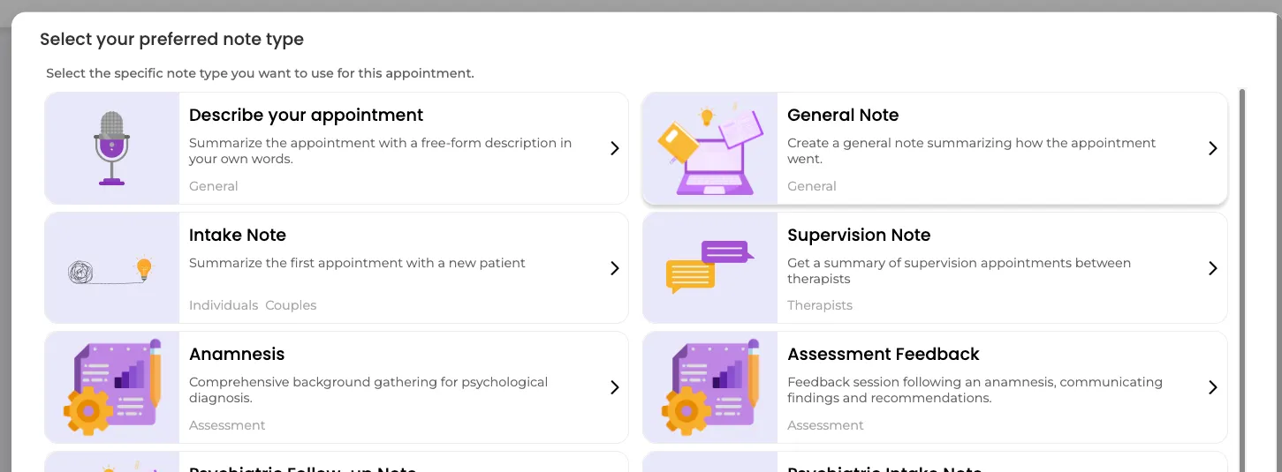Open Describe your appointment via its chevron arrow
The width and height of the screenshot is (1282, 472).
(615, 148)
